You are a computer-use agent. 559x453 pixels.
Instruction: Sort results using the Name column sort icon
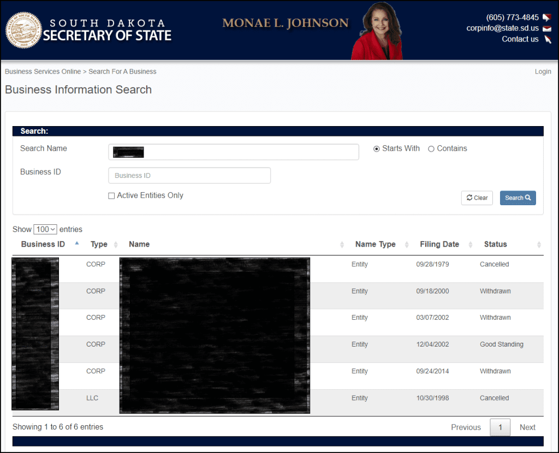pos(342,245)
